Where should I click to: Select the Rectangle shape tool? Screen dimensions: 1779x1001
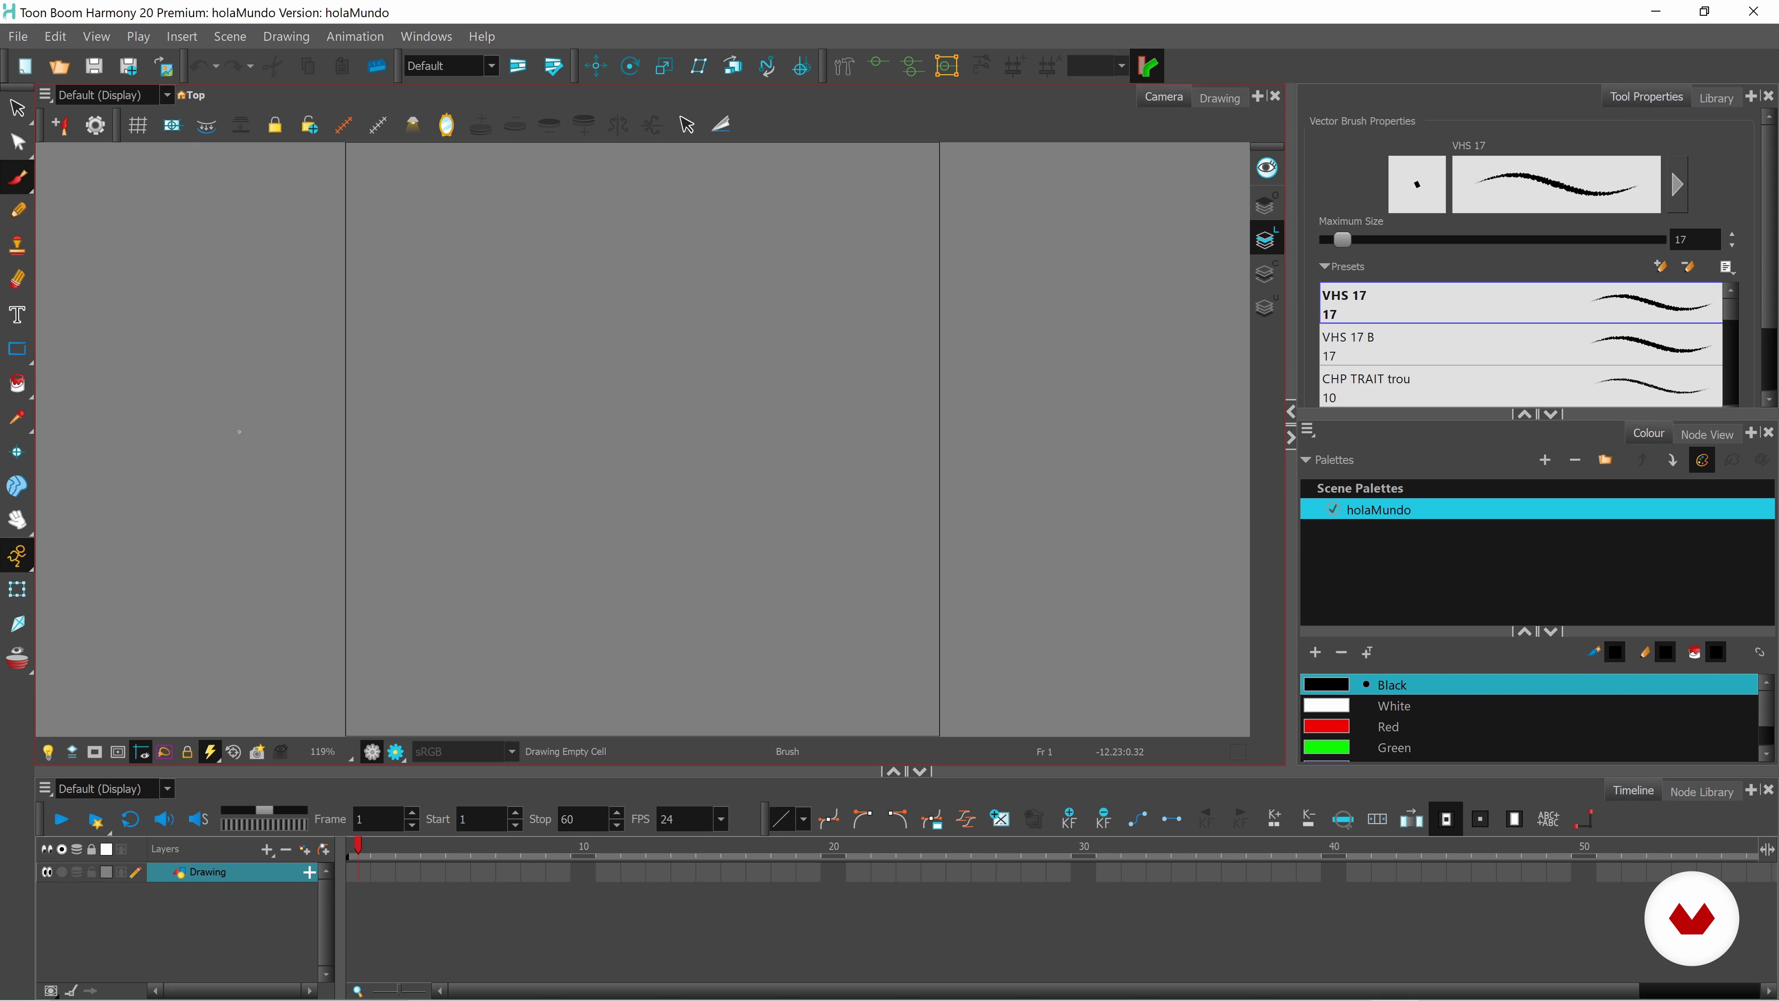click(x=17, y=349)
